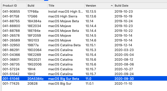Toggle Version sort order arrow
The height and width of the screenshot is (91, 167).
coord(112,6)
